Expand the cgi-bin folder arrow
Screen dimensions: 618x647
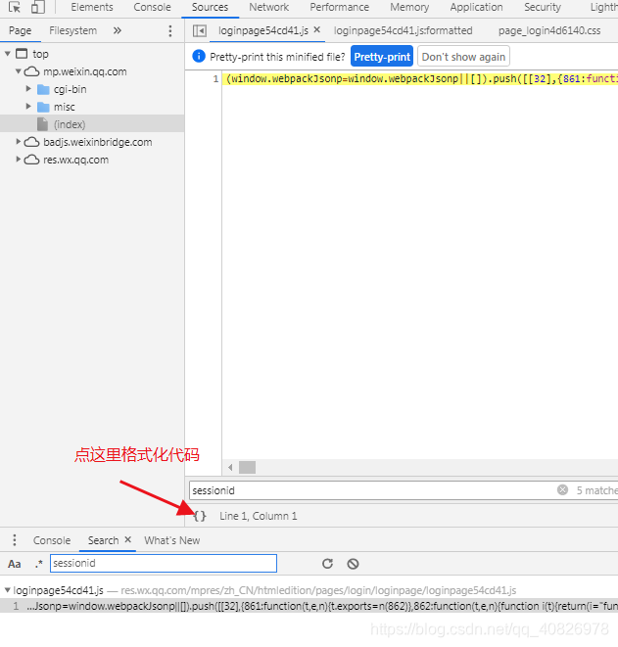click(x=28, y=89)
